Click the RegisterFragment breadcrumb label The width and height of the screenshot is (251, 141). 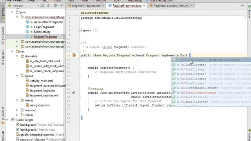coord(95,13)
